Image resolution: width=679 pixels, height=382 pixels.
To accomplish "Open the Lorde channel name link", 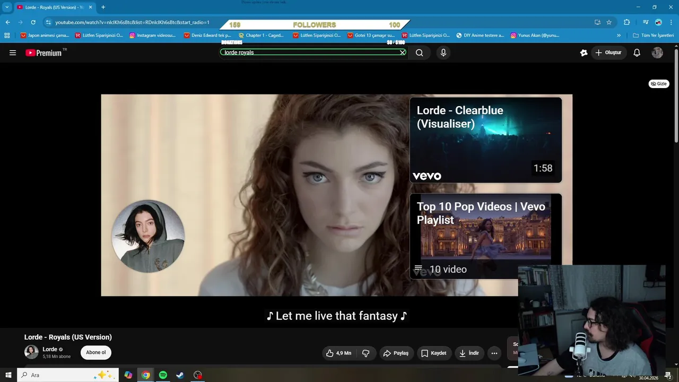I will pyautogui.click(x=50, y=349).
